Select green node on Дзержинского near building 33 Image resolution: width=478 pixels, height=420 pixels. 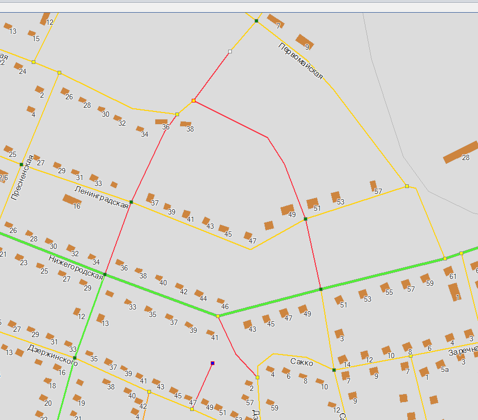(x=74, y=358)
